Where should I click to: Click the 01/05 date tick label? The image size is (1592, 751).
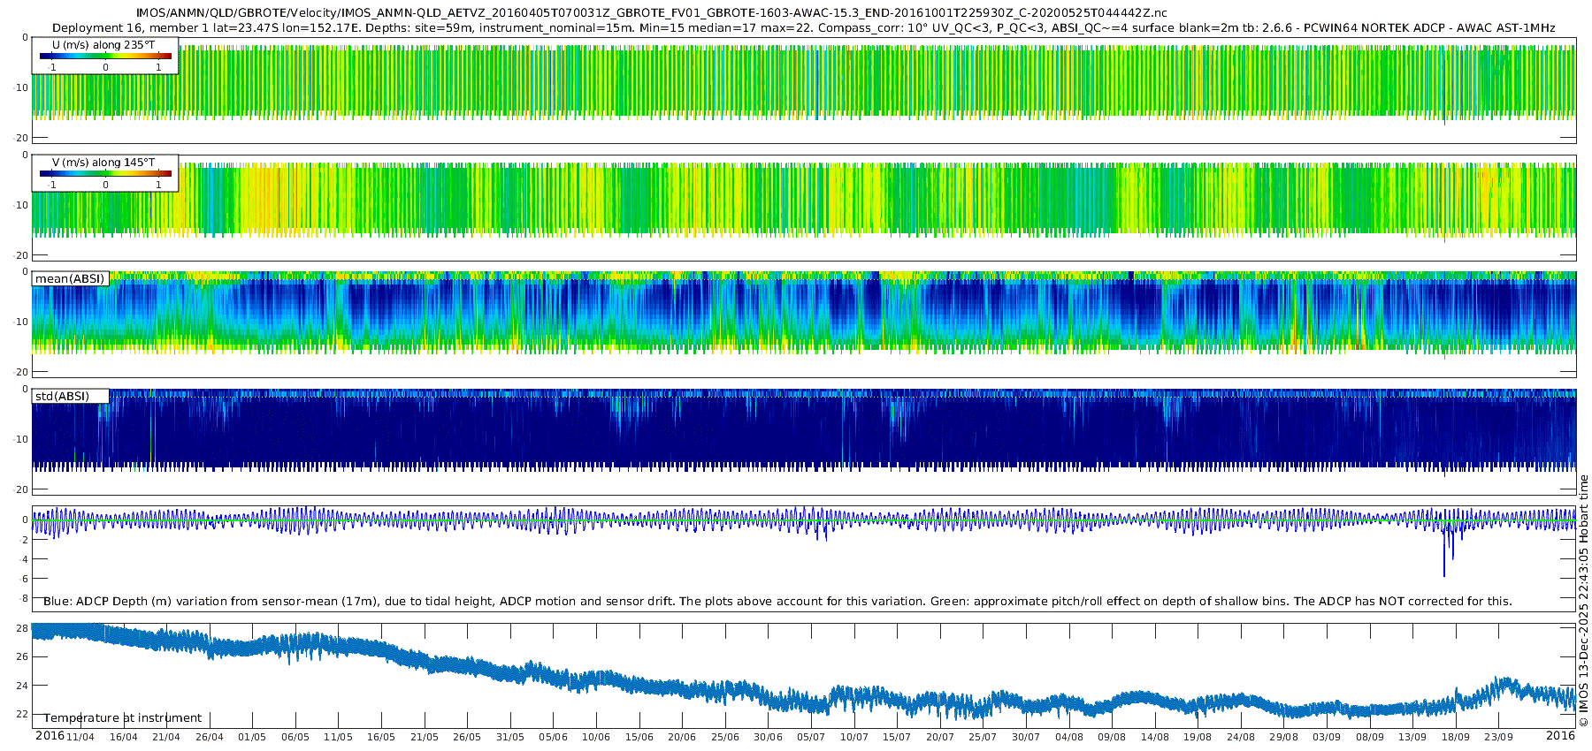[252, 737]
